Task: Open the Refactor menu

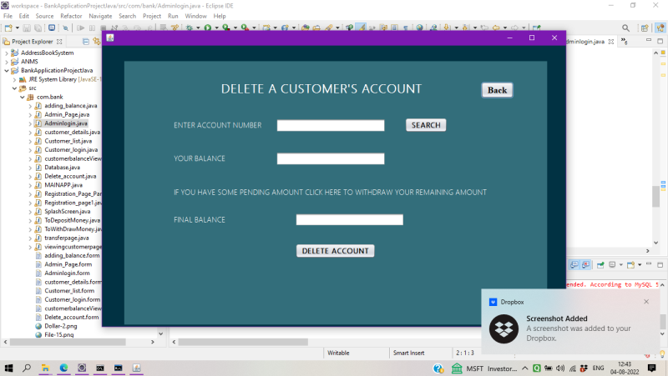Action: click(71, 16)
